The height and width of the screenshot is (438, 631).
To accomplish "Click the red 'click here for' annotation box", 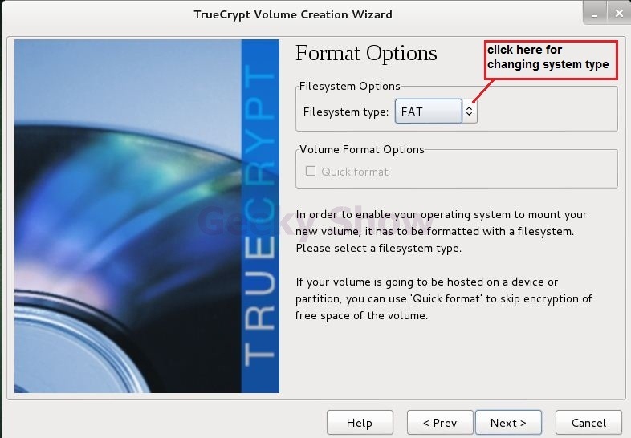I will coord(551,59).
